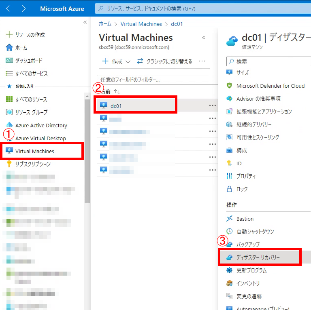This screenshot has width=311, height=310.
Task: Collapse the Virtual Machines list panel
Action: click(204, 38)
